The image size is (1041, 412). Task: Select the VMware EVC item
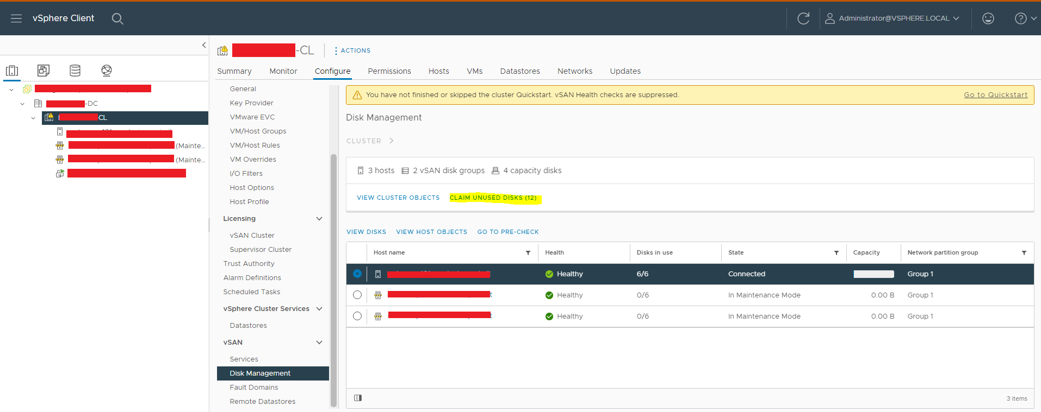pyautogui.click(x=252, y=117)
